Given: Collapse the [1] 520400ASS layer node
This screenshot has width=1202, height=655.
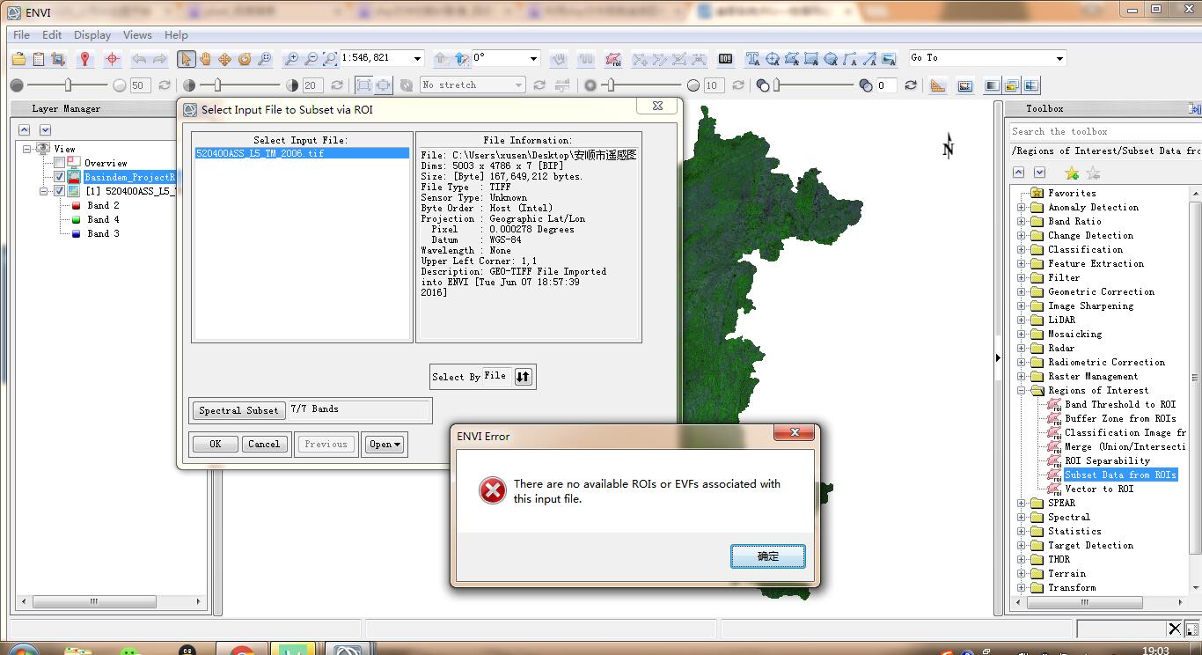Looking at the screenshot, I should 44,191.
